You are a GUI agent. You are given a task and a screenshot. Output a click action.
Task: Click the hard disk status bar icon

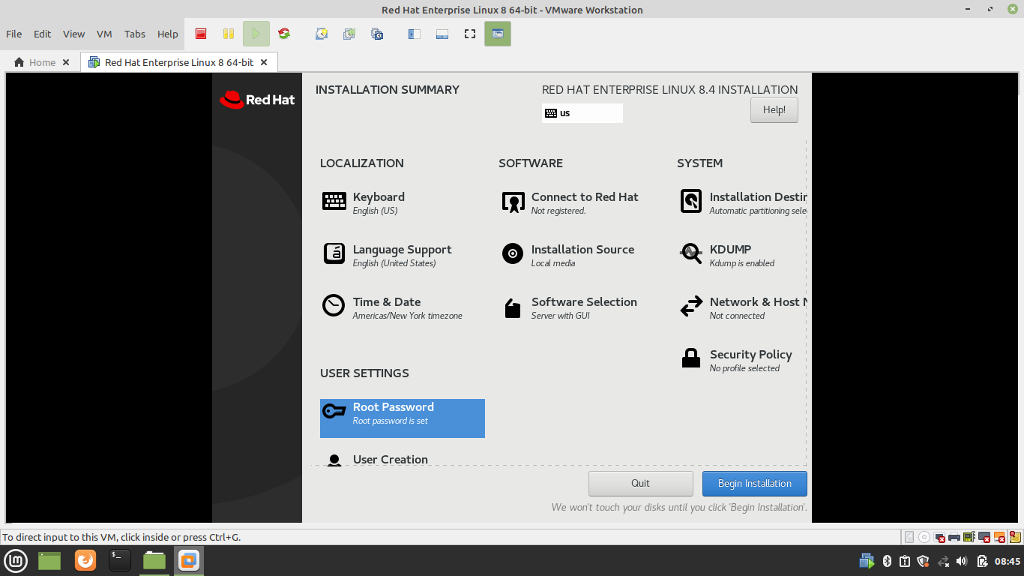point(909,537)
